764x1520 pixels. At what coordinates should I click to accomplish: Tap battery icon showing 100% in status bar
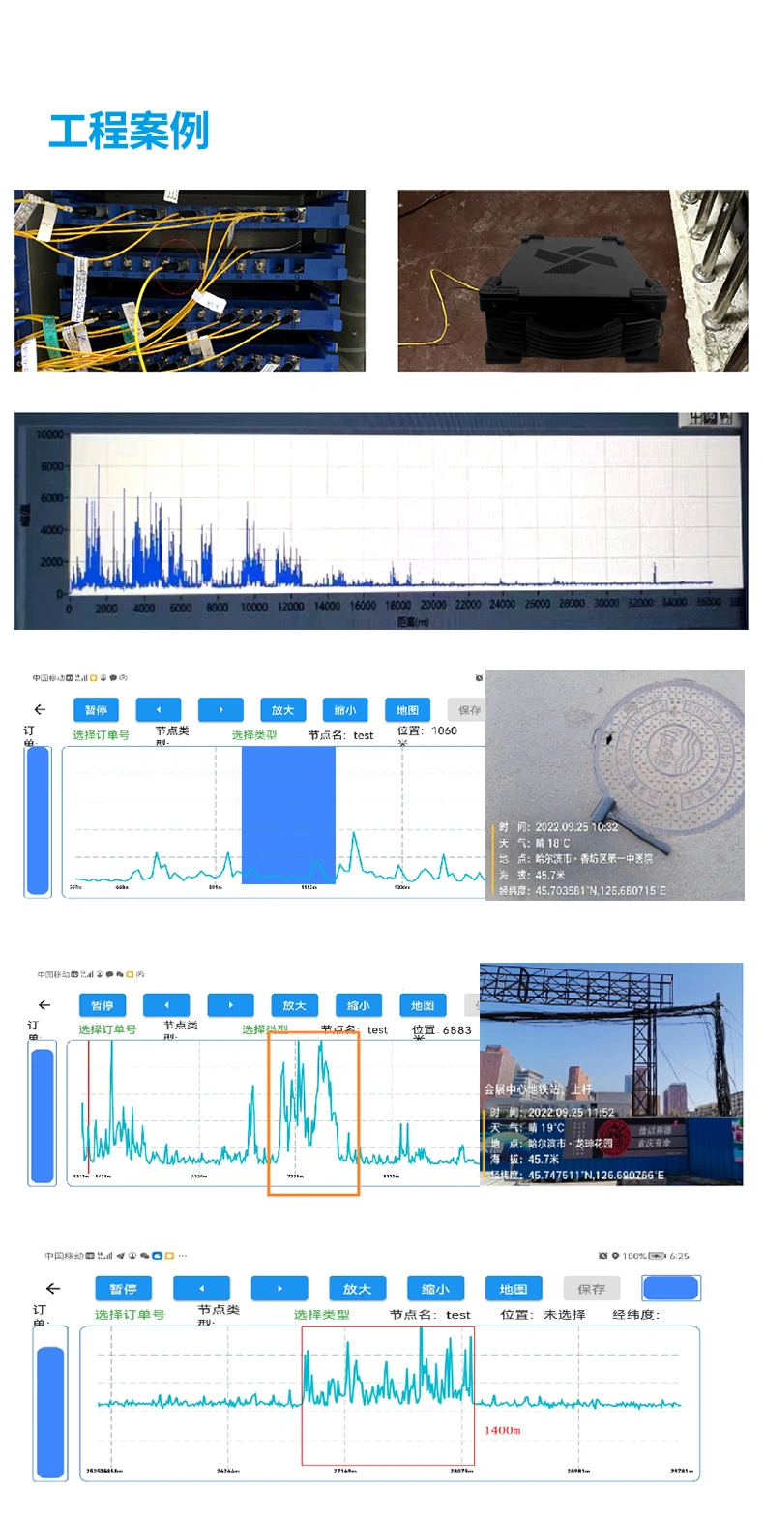pos(658,1256)
